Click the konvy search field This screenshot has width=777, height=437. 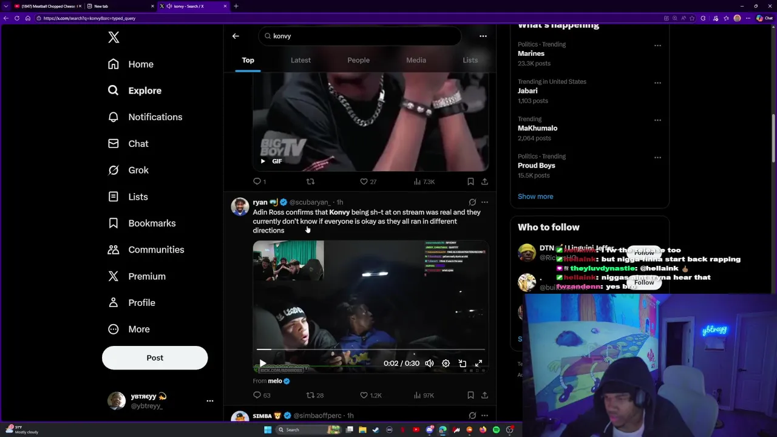point(359,36)
